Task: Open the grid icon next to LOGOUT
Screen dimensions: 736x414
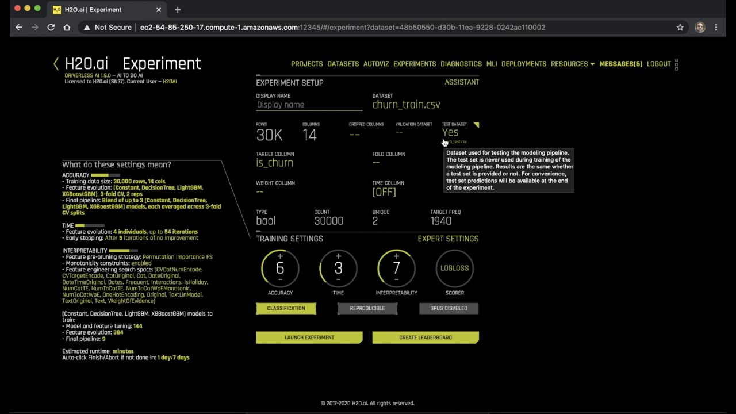Action: tap(677, 64)
